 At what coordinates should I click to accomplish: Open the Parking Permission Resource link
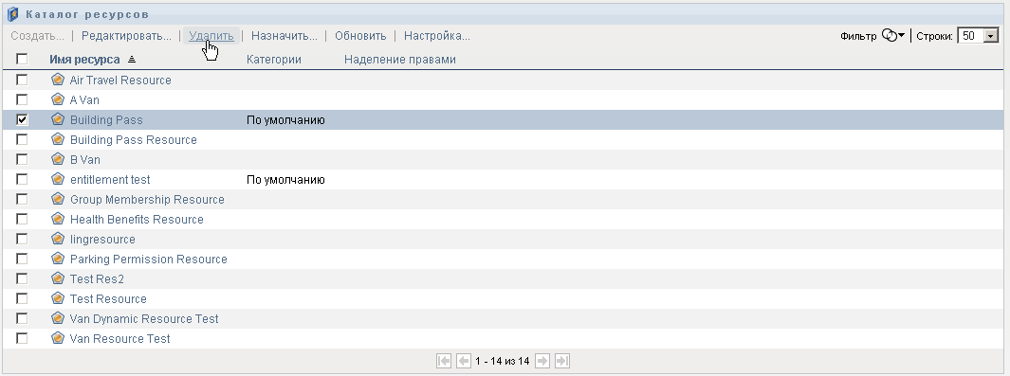[x=148, y=259]
